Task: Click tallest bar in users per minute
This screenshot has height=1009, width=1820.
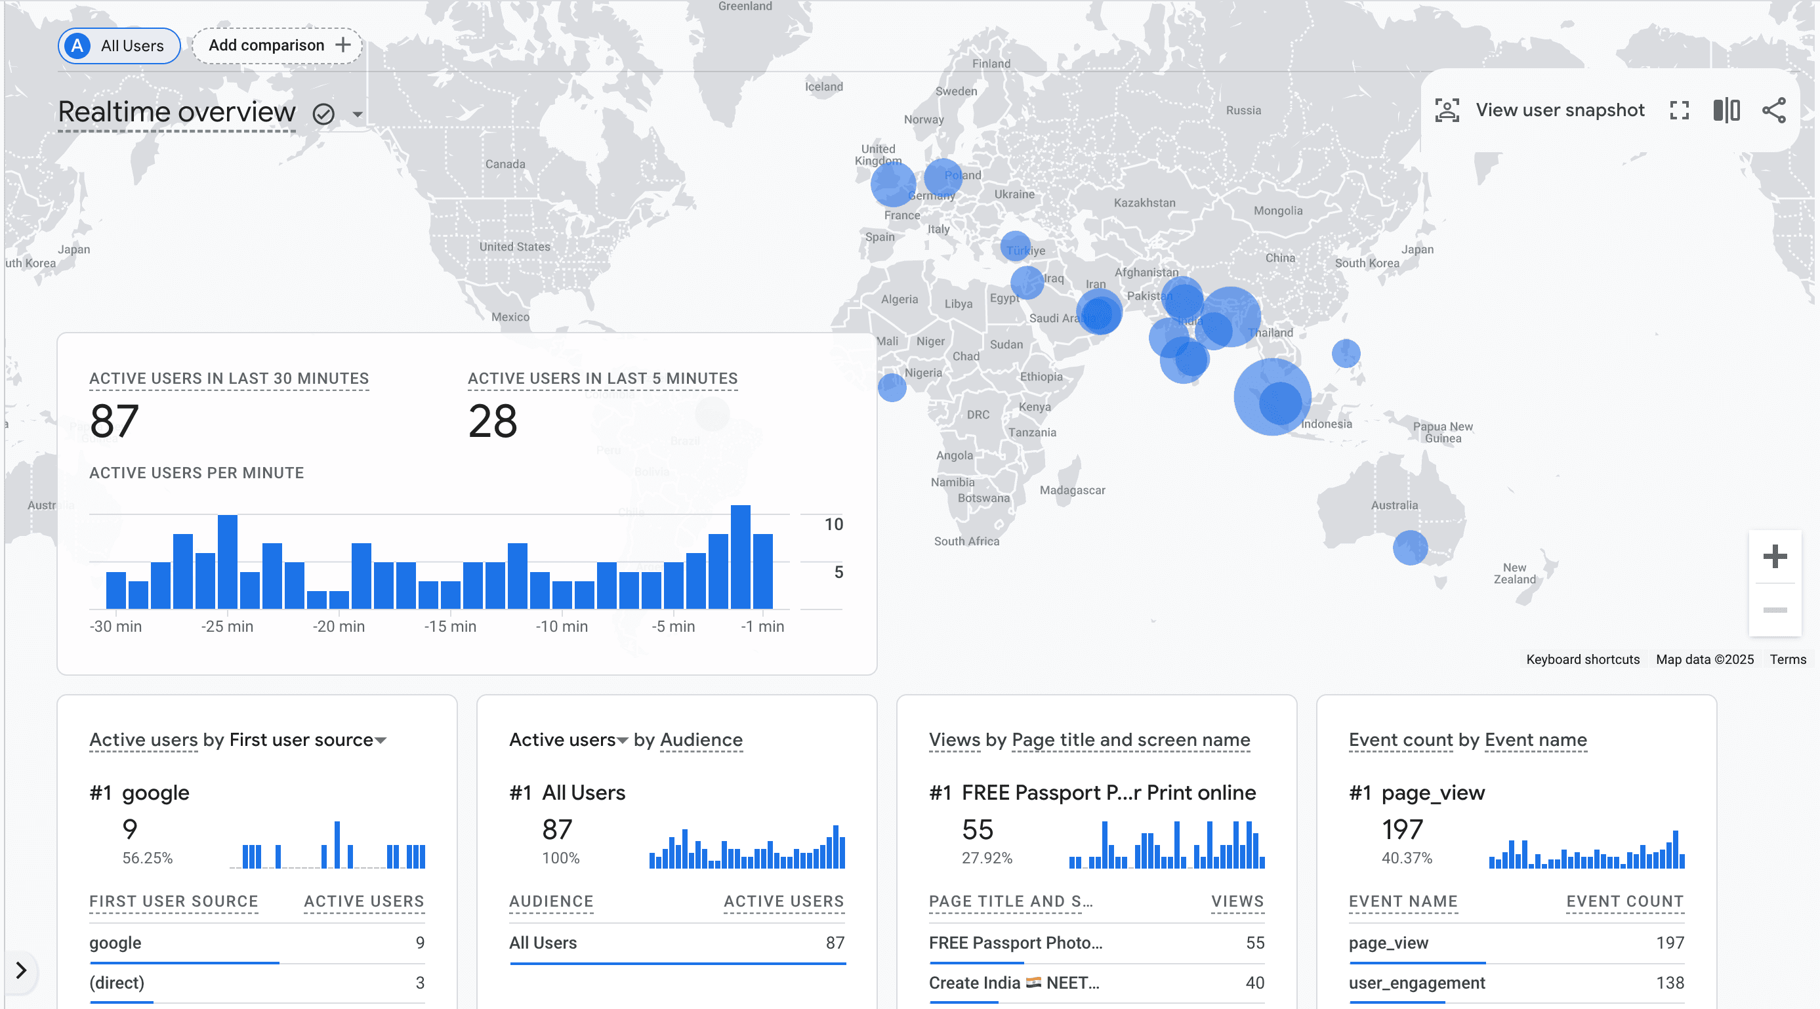Action: click(739, 557)
